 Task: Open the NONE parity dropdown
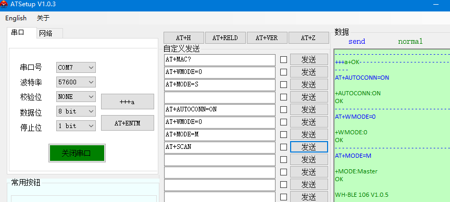tap(76, 97)
